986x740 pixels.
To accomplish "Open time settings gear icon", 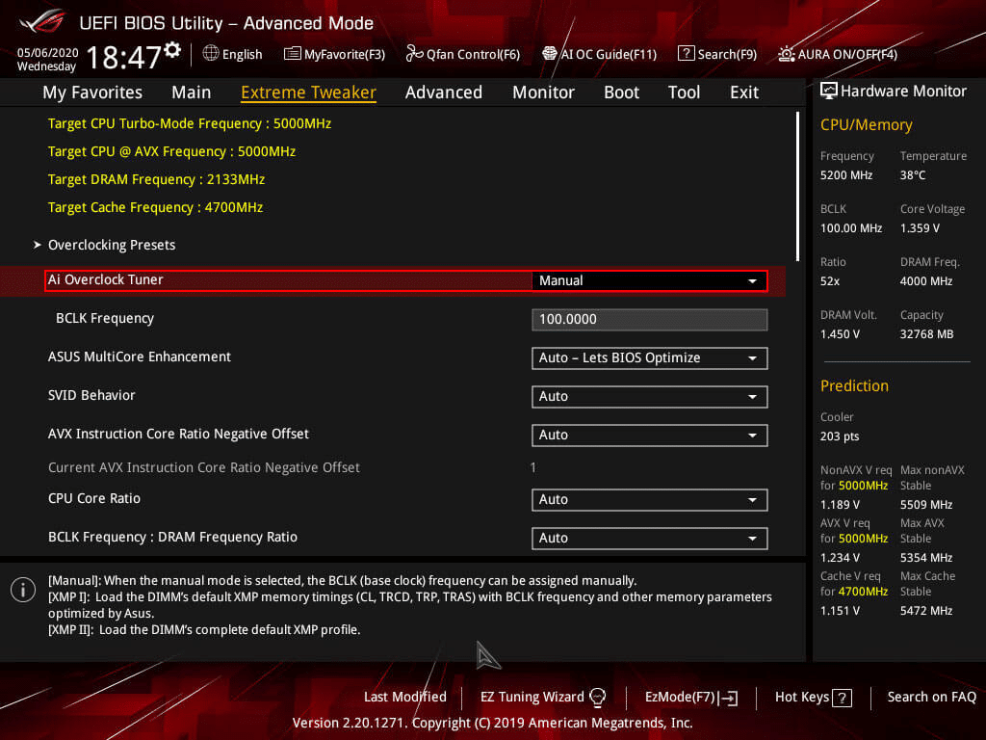I will 171,50.
